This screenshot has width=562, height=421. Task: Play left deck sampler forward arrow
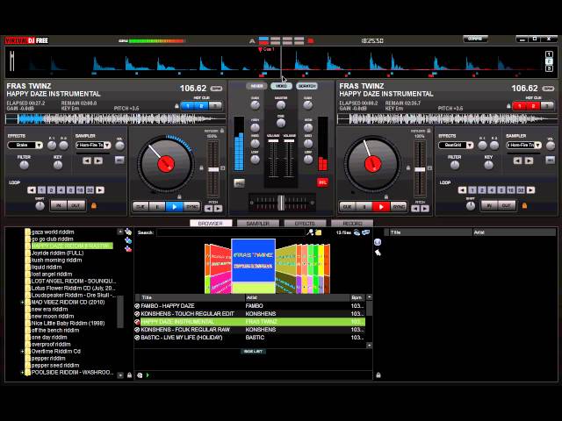coord(98,161)
